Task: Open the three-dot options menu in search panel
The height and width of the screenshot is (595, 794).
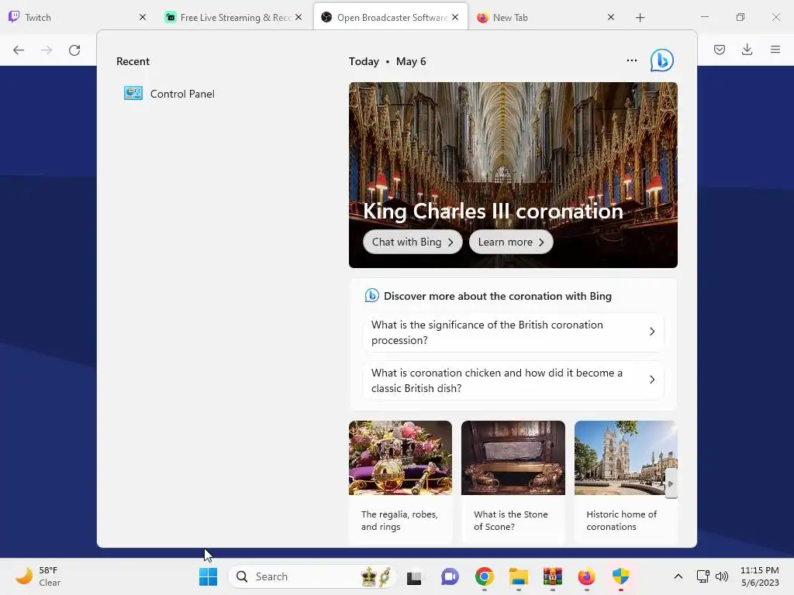Action: pos(631,60)
